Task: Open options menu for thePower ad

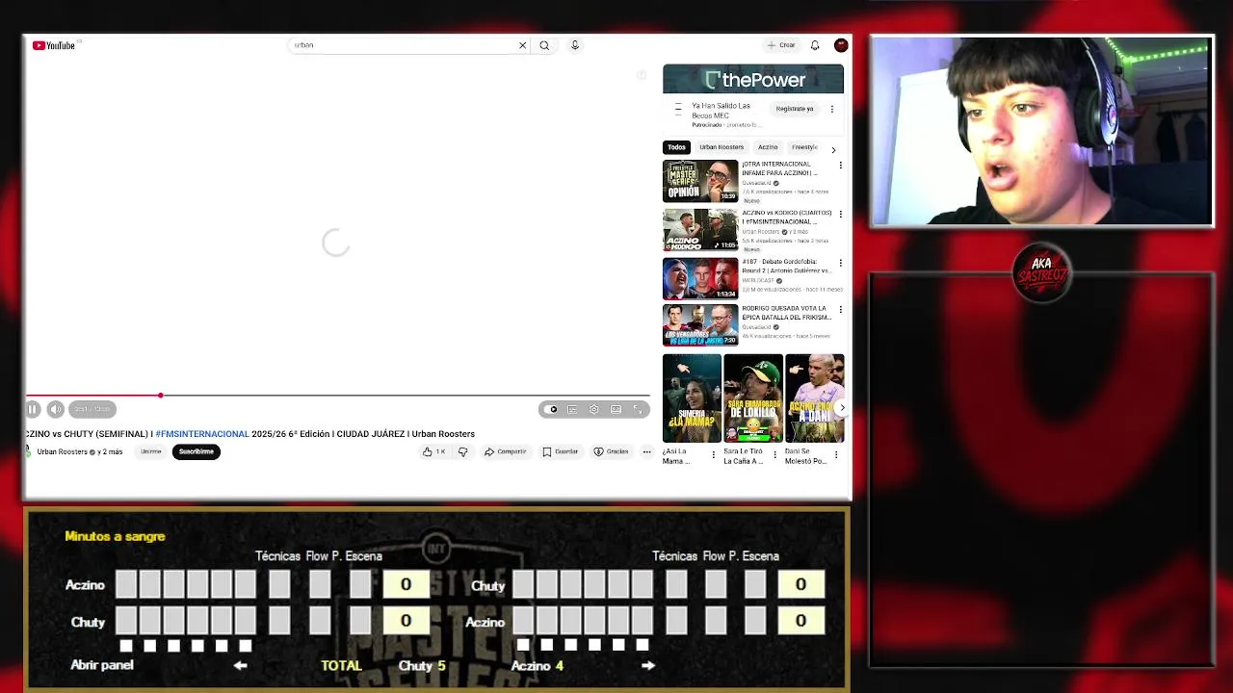Action: [x=832, y=109]
